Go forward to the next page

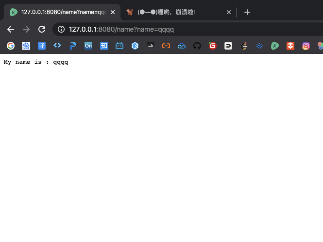(x=26, y=29)
